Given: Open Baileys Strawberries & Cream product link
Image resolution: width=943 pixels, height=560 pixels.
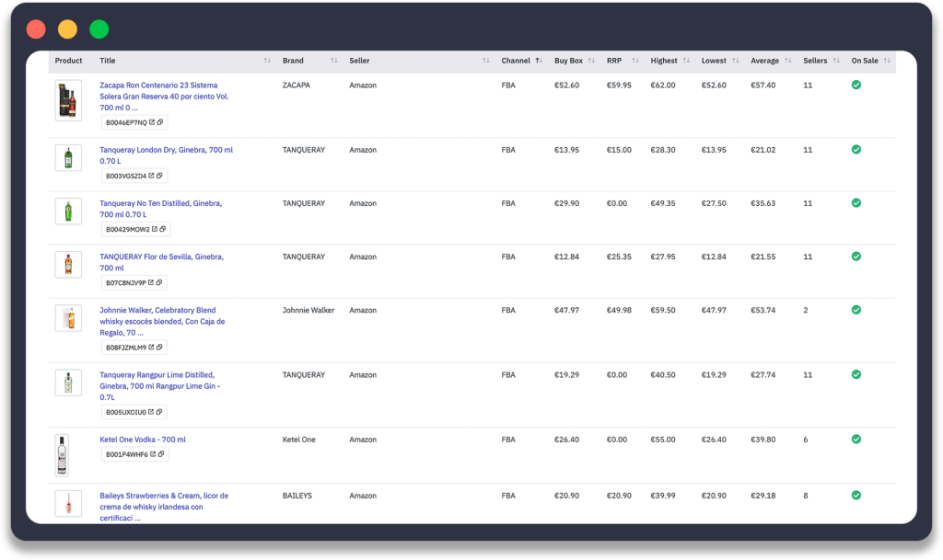Looking at the screenshot, I should tap(164, 507).
